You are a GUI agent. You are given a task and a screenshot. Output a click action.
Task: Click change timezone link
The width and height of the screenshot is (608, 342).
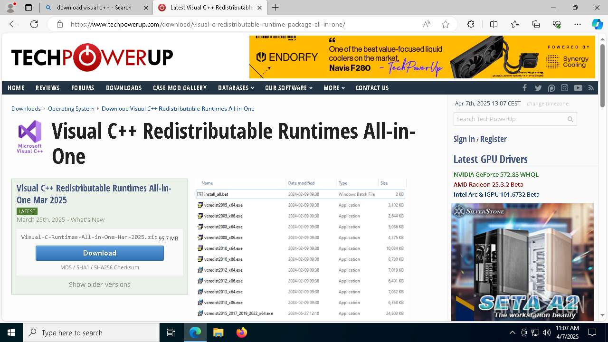pyautogui.click(x=548, y=104)
